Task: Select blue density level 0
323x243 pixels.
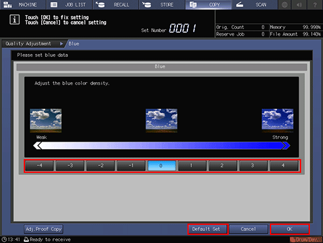Action: (x=162, y=165)
